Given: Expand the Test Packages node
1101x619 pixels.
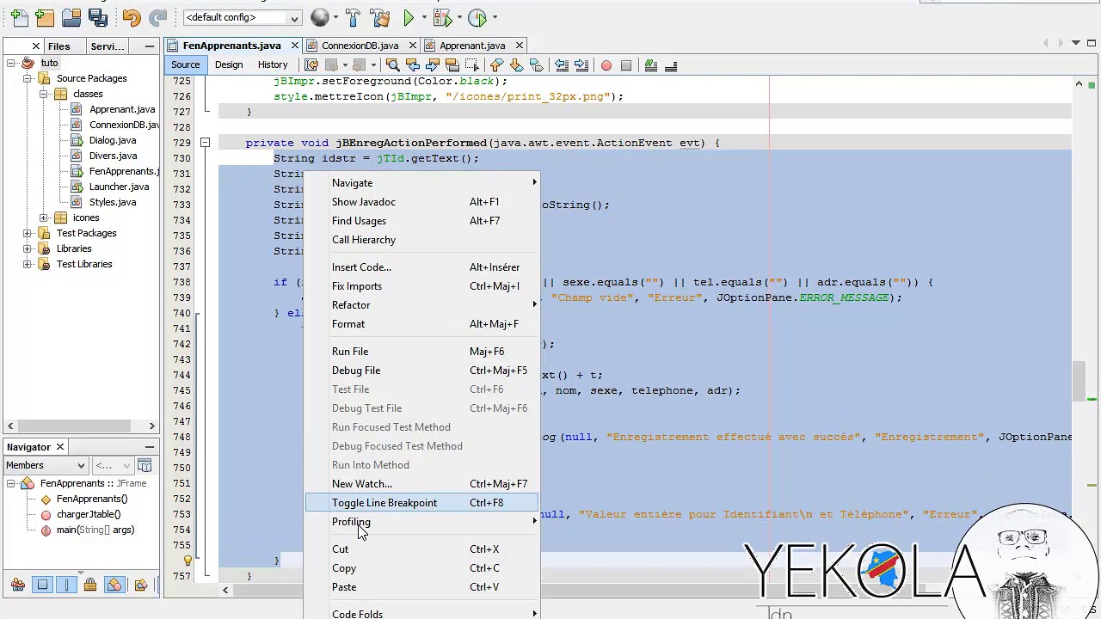Looking at the screenshot, I should [28, 233].
